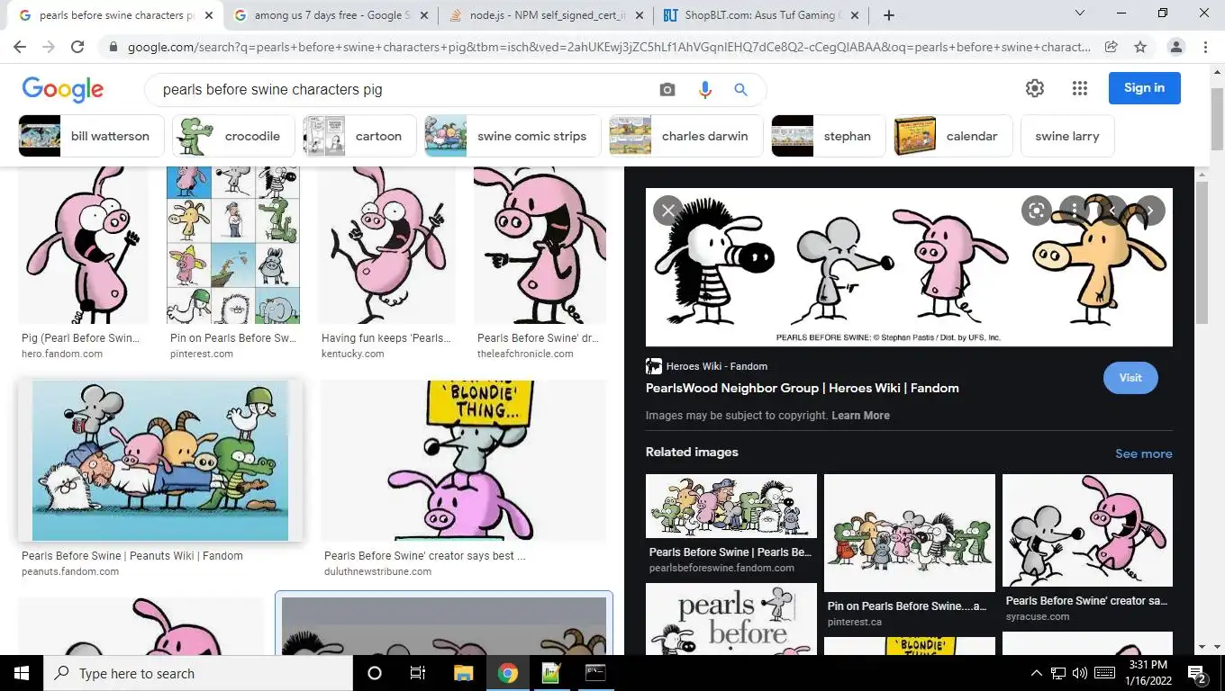
Task: Filter by stephan chip
Action: 829,136
